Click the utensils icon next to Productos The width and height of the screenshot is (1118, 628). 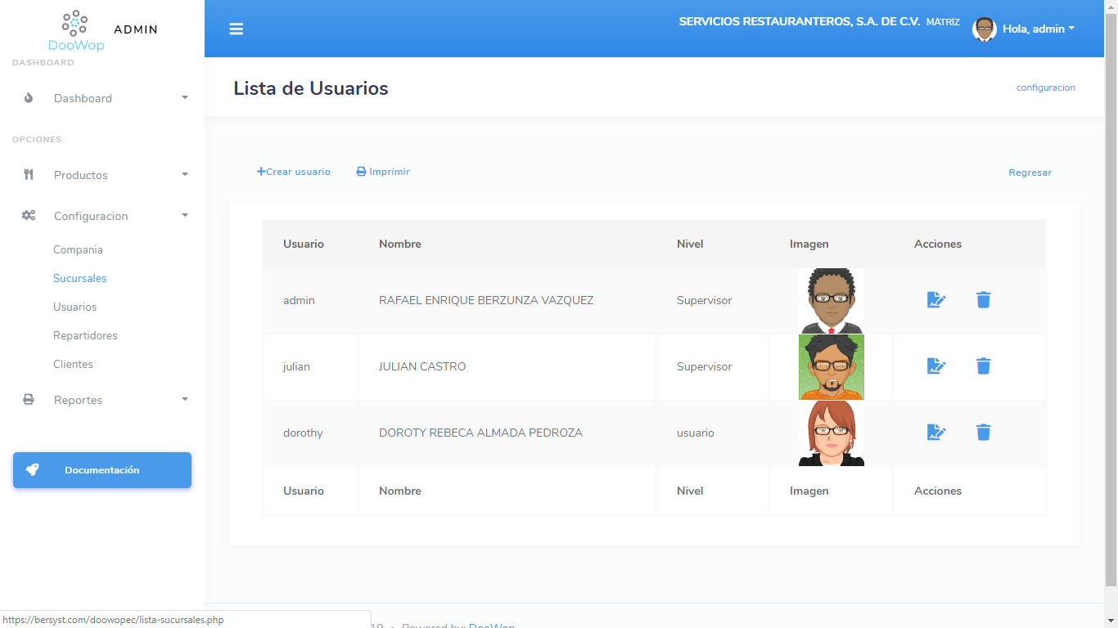29,174
